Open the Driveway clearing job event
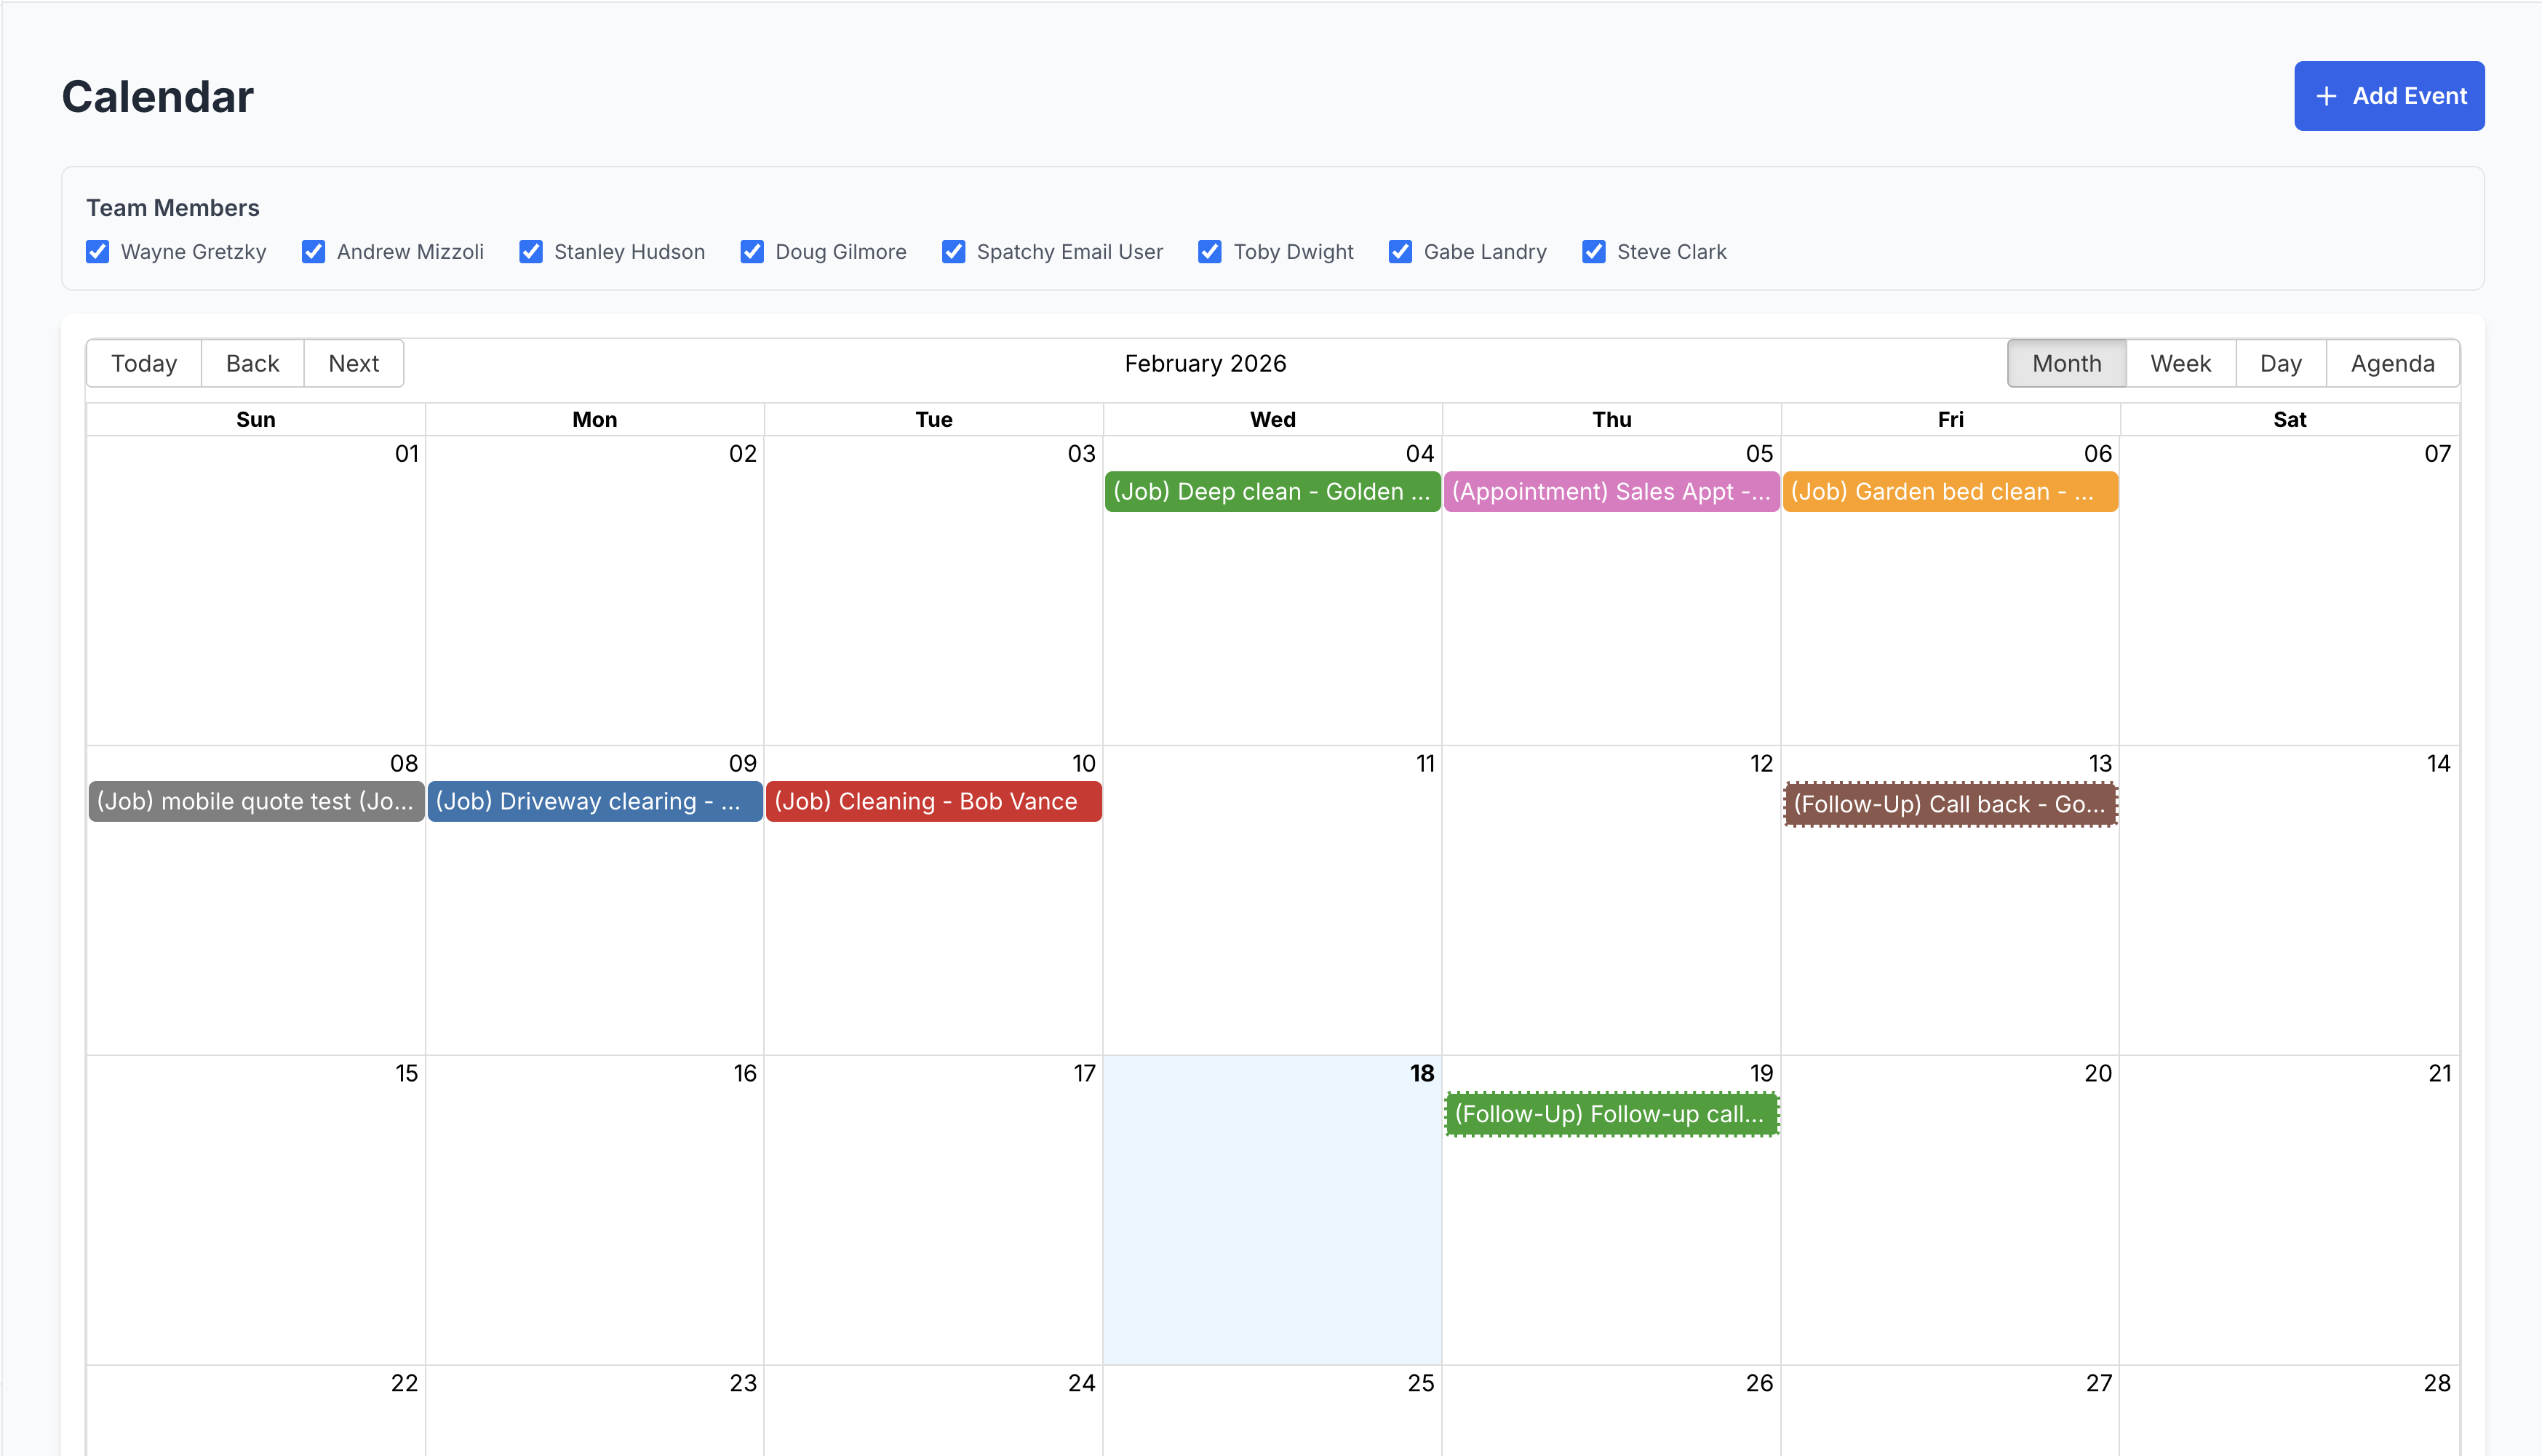This screenshot has height=1456, width=2542. 595,802
